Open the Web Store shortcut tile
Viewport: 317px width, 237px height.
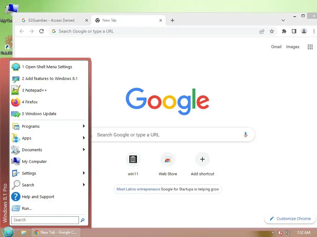click(167, 164)
